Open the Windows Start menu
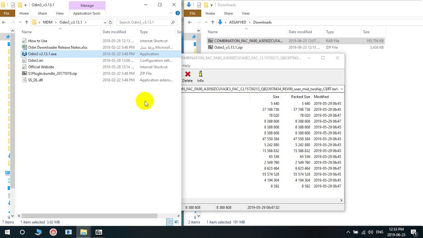This screenshot has width=423, height=238. coord(7,232)
